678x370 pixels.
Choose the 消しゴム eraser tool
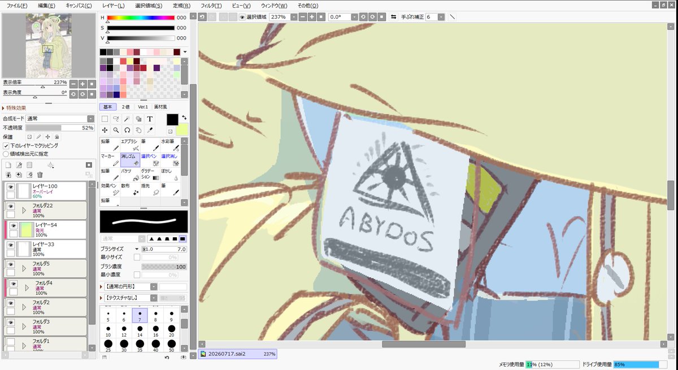pos(130,159)
